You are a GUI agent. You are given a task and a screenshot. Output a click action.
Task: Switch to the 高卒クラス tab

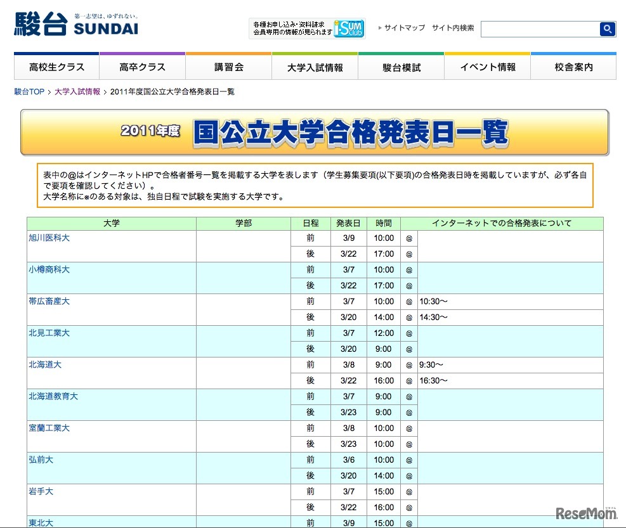click(141, 65)
